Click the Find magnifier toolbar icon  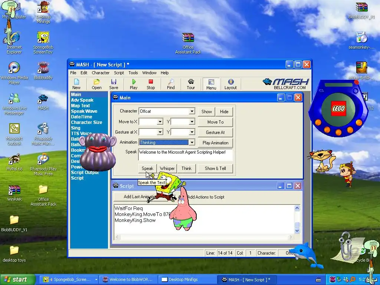coord(171,84)
